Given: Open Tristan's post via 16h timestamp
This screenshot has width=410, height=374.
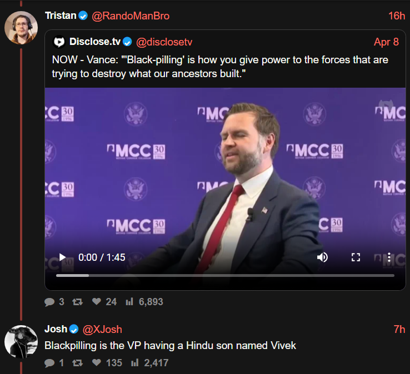Looking at the screenshot, I should tap(397, 16).
